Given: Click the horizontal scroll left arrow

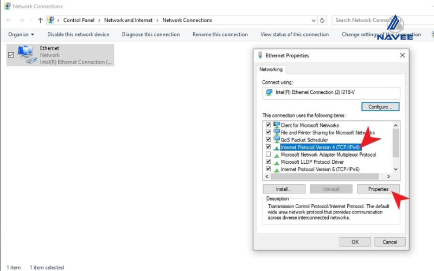Looking at the screenshot, I should (x=267, y=177).
